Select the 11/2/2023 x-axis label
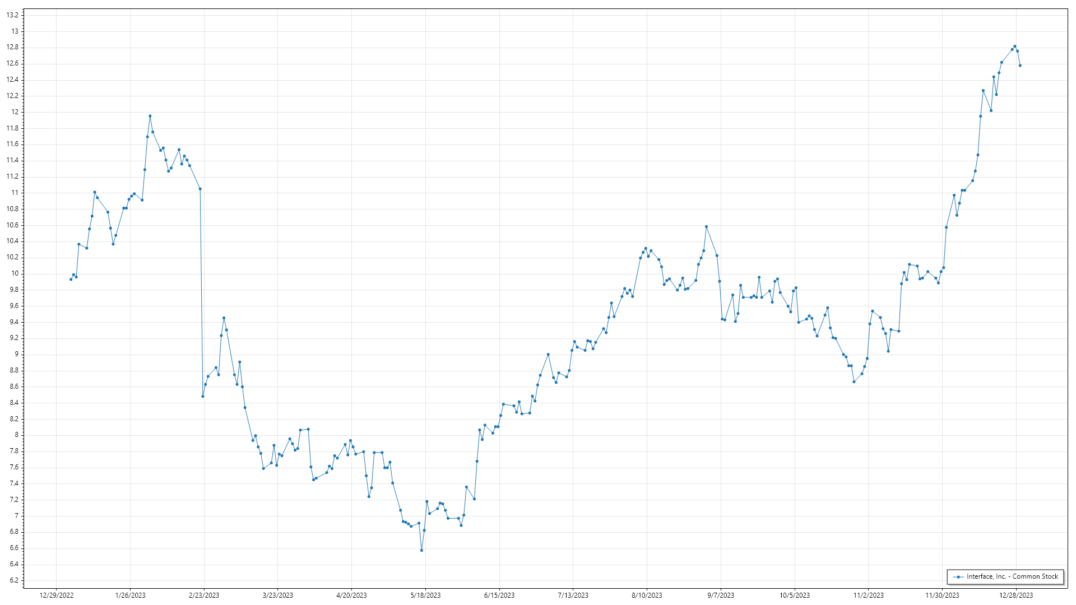The height and width of the screenshot is (605, 1076). pyautogui.click(x=868, y=595)
